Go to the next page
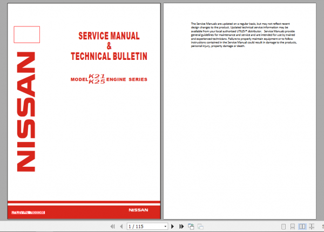 point(173,227)
